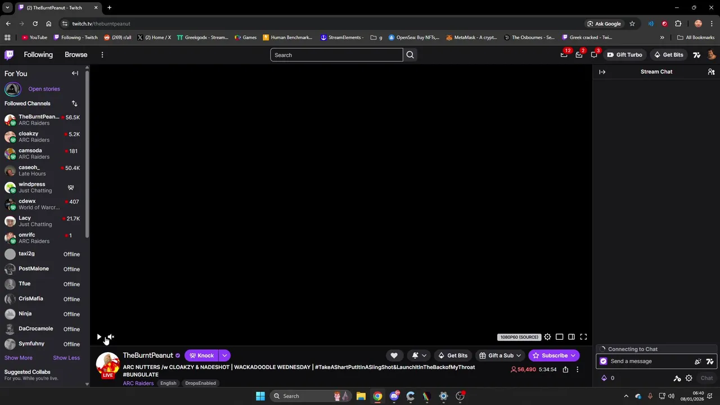Open the browser extensions puzzle icon
The width and height of the screenshot is (720, 405).
point(678,24)
